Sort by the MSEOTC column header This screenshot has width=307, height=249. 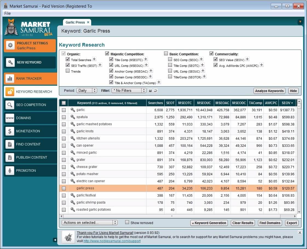click(185, 103)
